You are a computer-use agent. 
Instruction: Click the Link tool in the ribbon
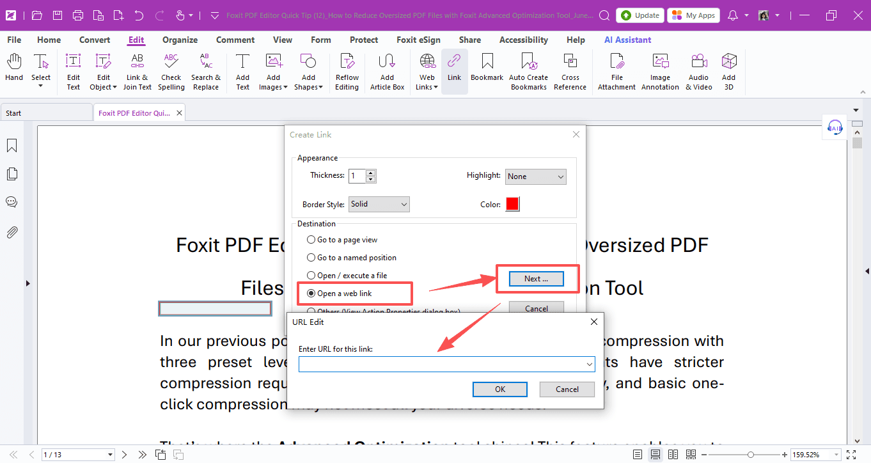454,71
